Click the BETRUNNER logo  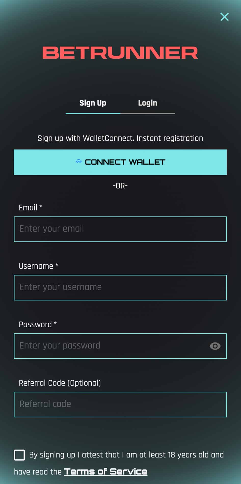(120, 53)
